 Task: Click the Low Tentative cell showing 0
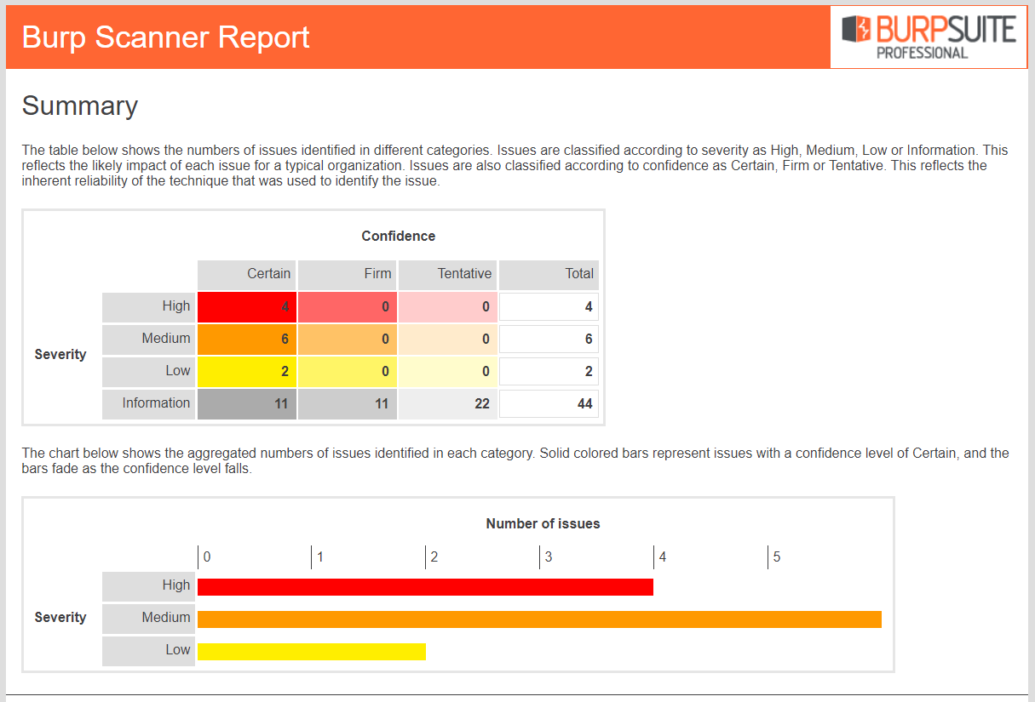[448, 372]
